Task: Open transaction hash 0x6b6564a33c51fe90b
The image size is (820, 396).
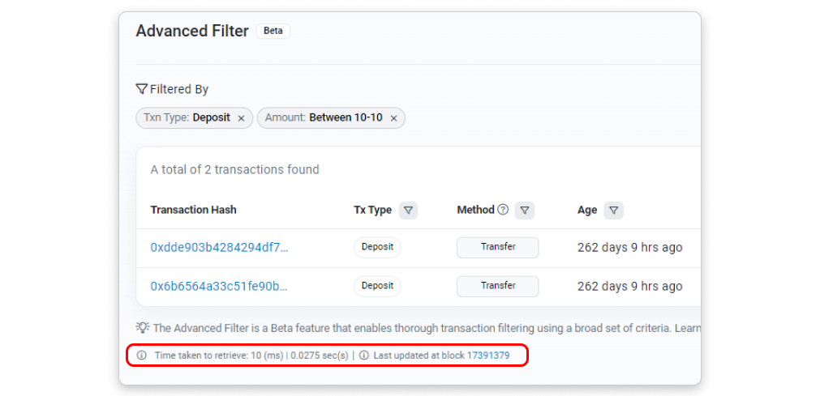Action: point(219,286)
